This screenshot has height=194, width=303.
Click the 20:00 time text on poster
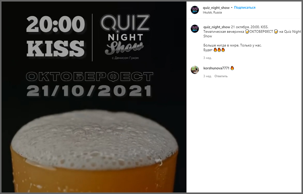pyautogui.click(x=55, y=24)
